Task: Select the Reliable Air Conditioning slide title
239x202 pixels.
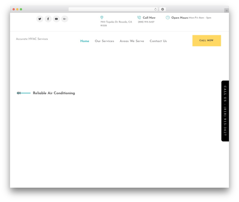Action: click(x=54, y=93)
